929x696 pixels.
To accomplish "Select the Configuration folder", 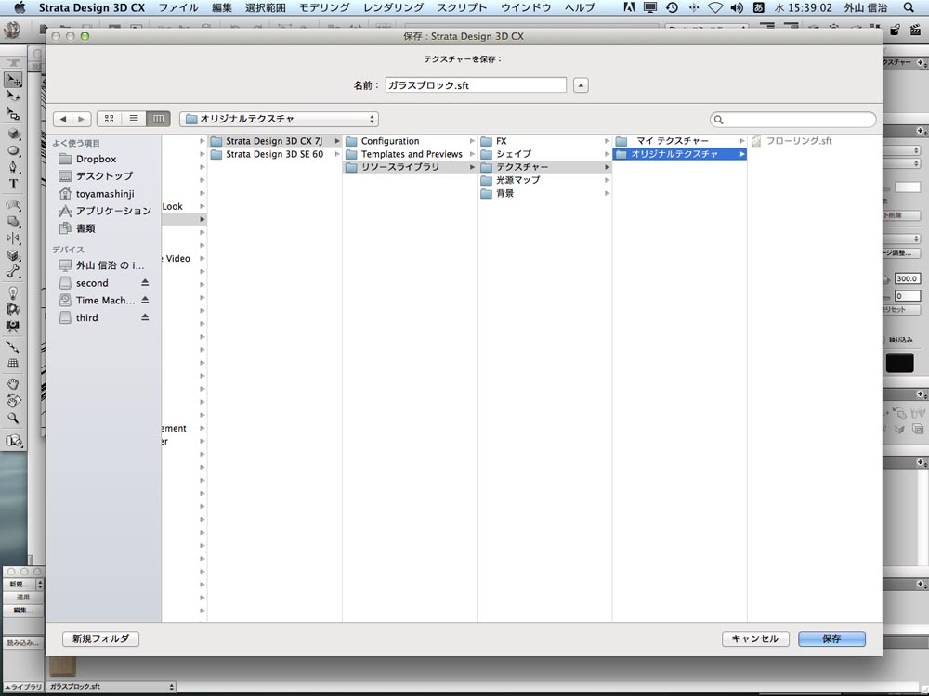I will click(x=410, y=141).
